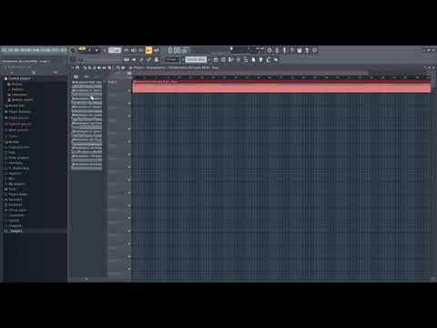Select the Draw pencil tool in playlist toolbar
437x328 pixels.
coord(85,67)
